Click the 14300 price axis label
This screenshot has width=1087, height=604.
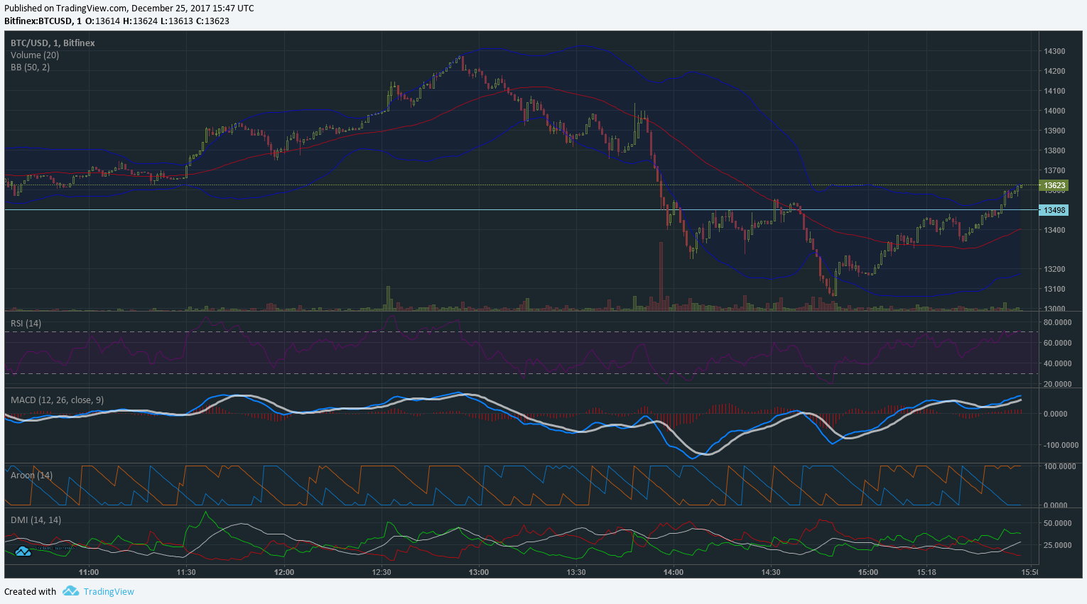(1054, 51)
